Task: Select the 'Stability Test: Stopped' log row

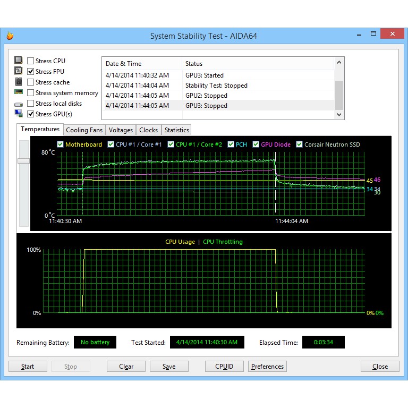Action: (218, 86)
